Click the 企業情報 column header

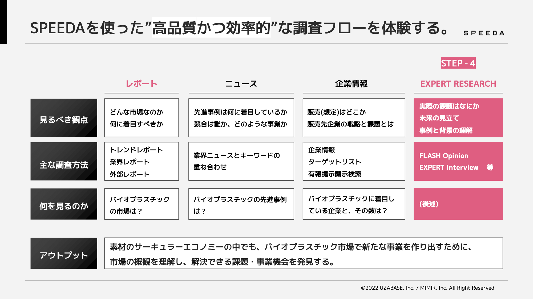(x=351, y=84)
